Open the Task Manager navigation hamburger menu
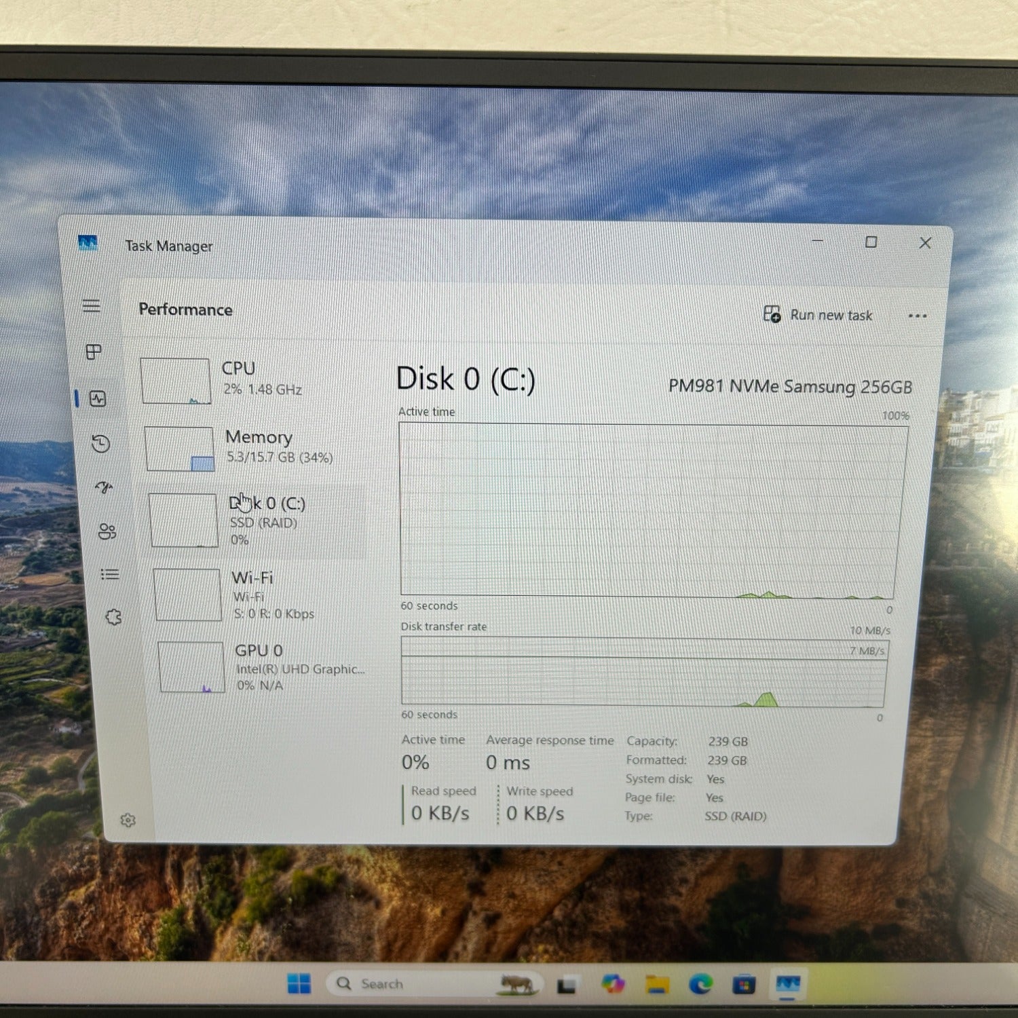1018x1018 pixels. click(92, 305)
